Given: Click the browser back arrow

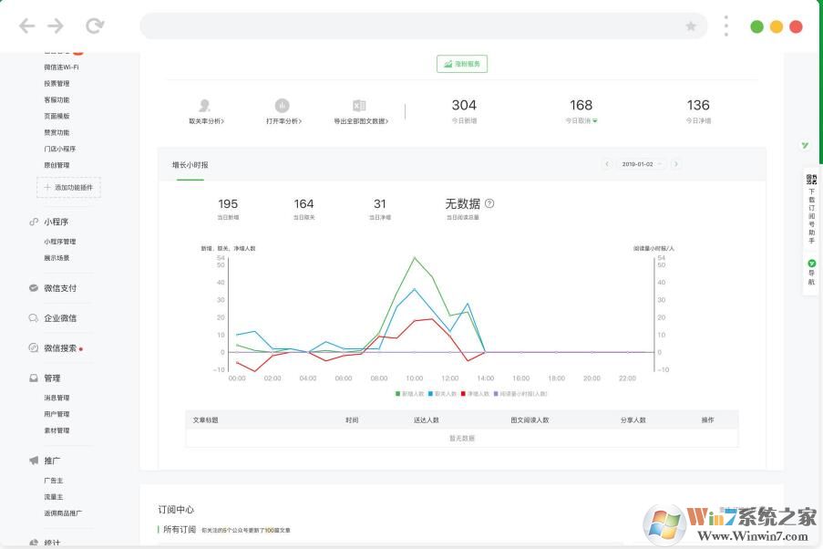Looking at the screenshot, I should pos(26,26).
